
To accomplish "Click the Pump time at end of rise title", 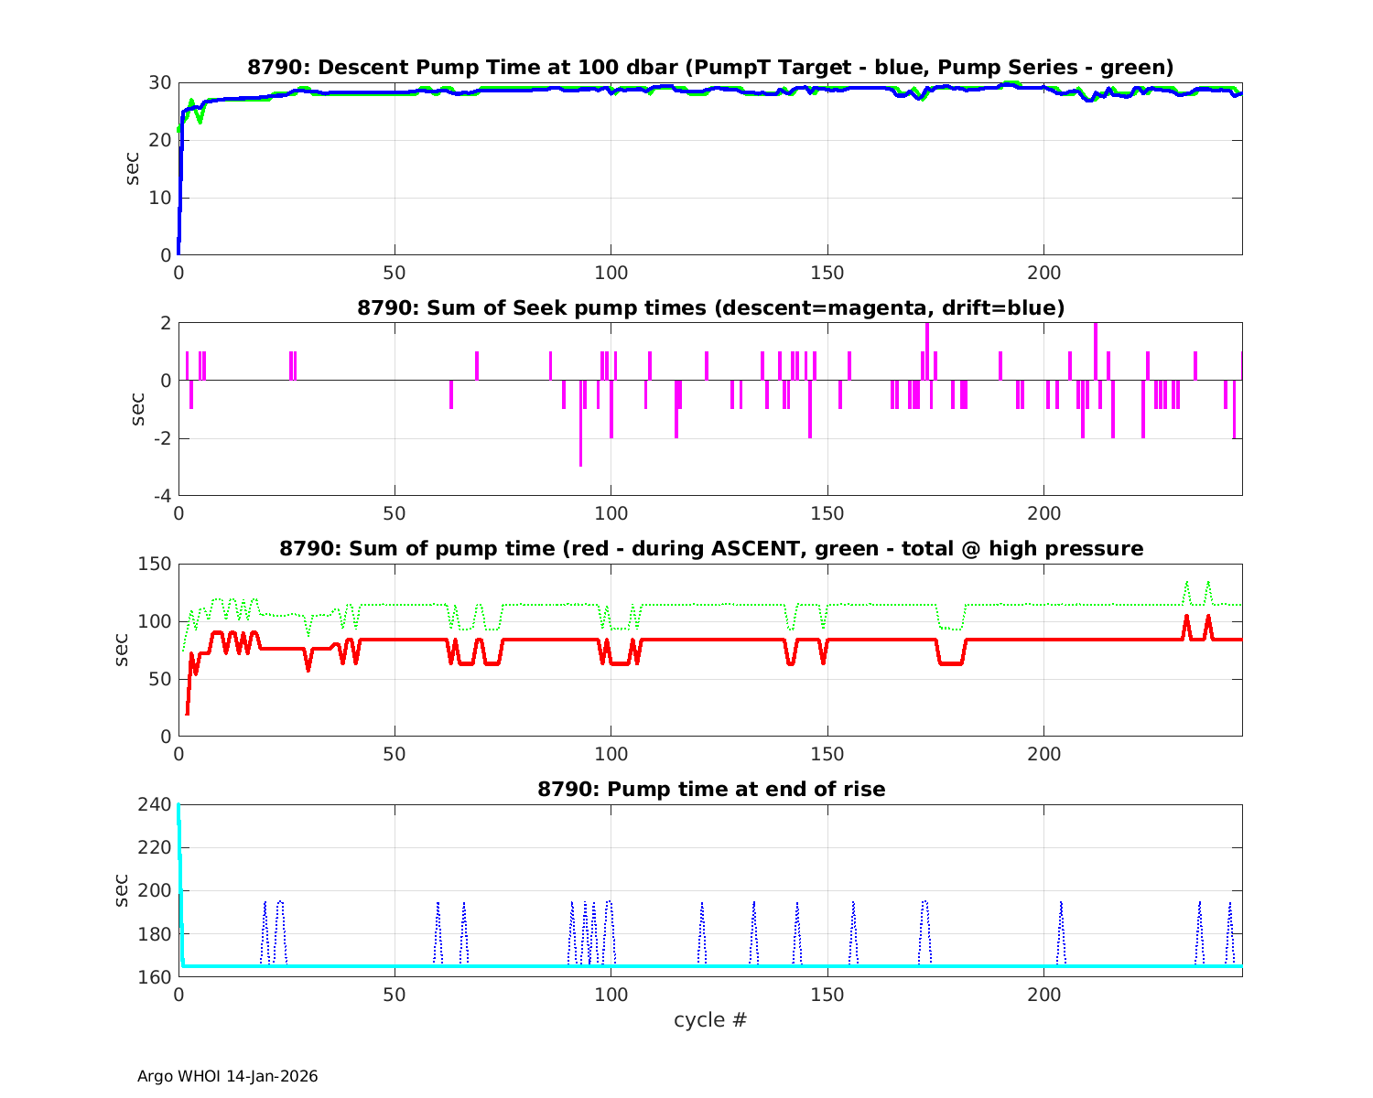I will point(710,789).
